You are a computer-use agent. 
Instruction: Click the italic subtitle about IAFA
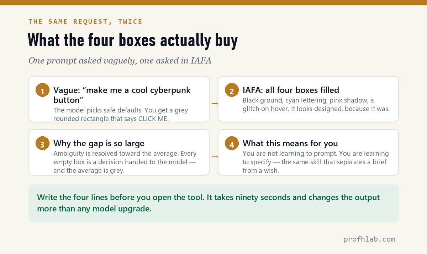coord(120,61)
